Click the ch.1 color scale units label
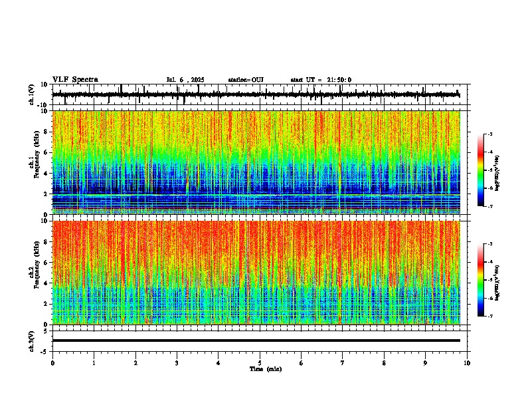 pyautogui.click(x=497, y=173)
